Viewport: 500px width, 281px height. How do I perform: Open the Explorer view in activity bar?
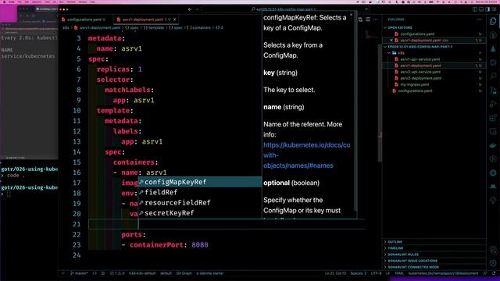pyautogui.click(x=493, y=22)
